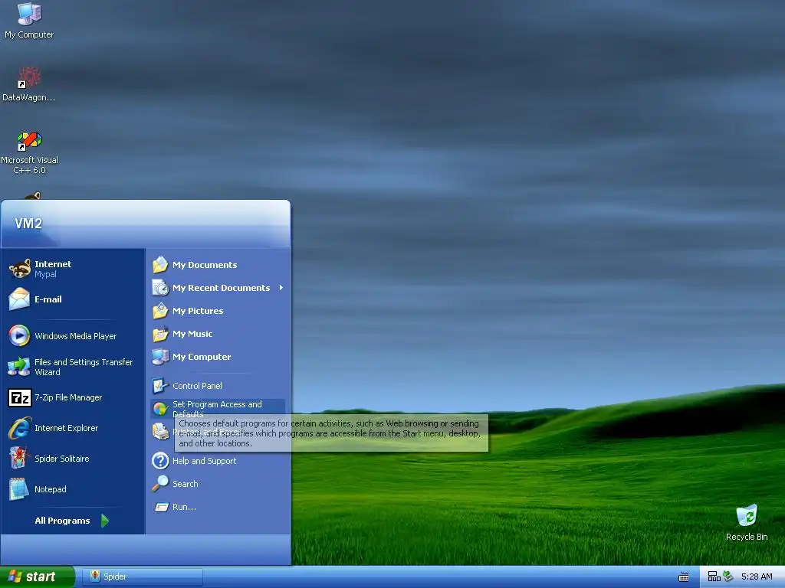Choose Search from the Start menu

click(218, 484)
